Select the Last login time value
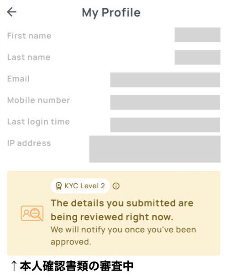This screenshot has width=226, height=278. click(165, 125)
